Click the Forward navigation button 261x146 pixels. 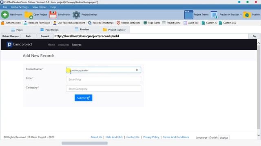[45, 36]
